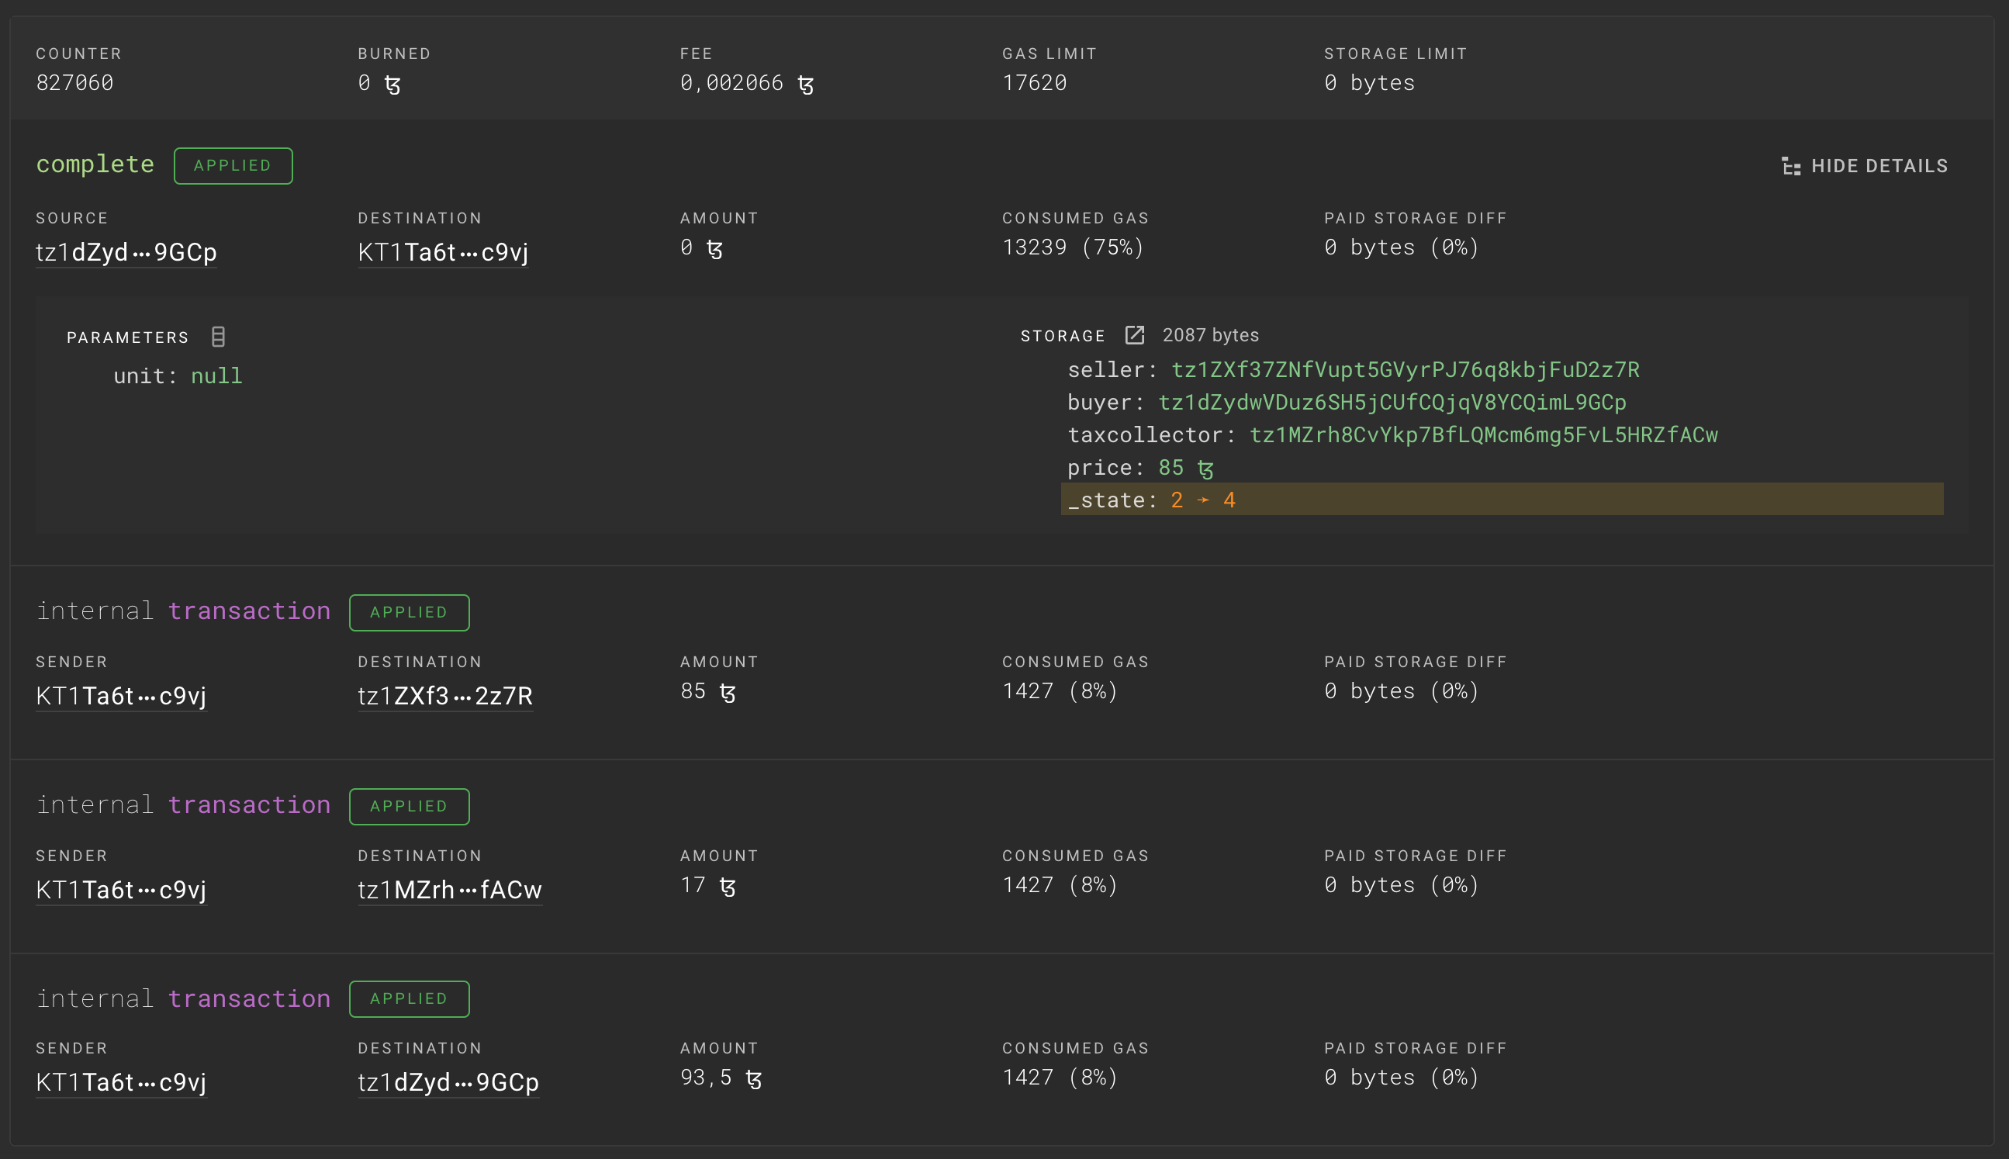Click the 2087 bytes storage size
Screen dimensions: 2009x1159
(1211, 335)
